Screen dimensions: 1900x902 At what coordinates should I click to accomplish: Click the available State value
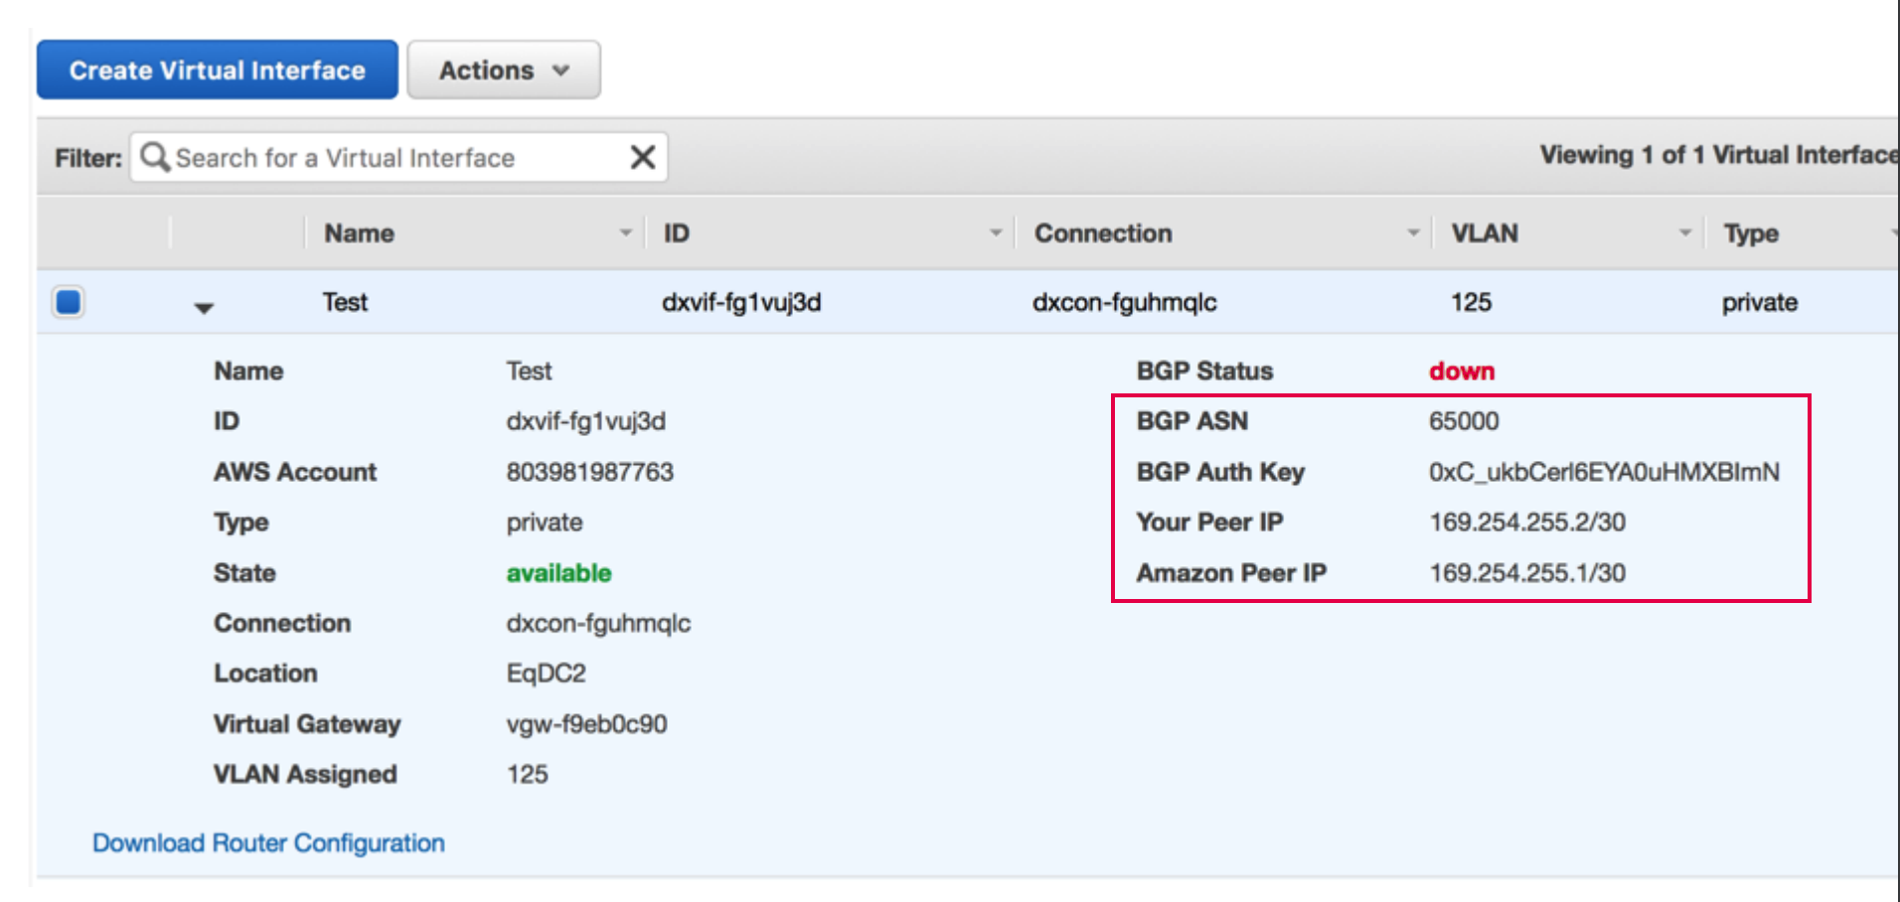tap(557, 572)
